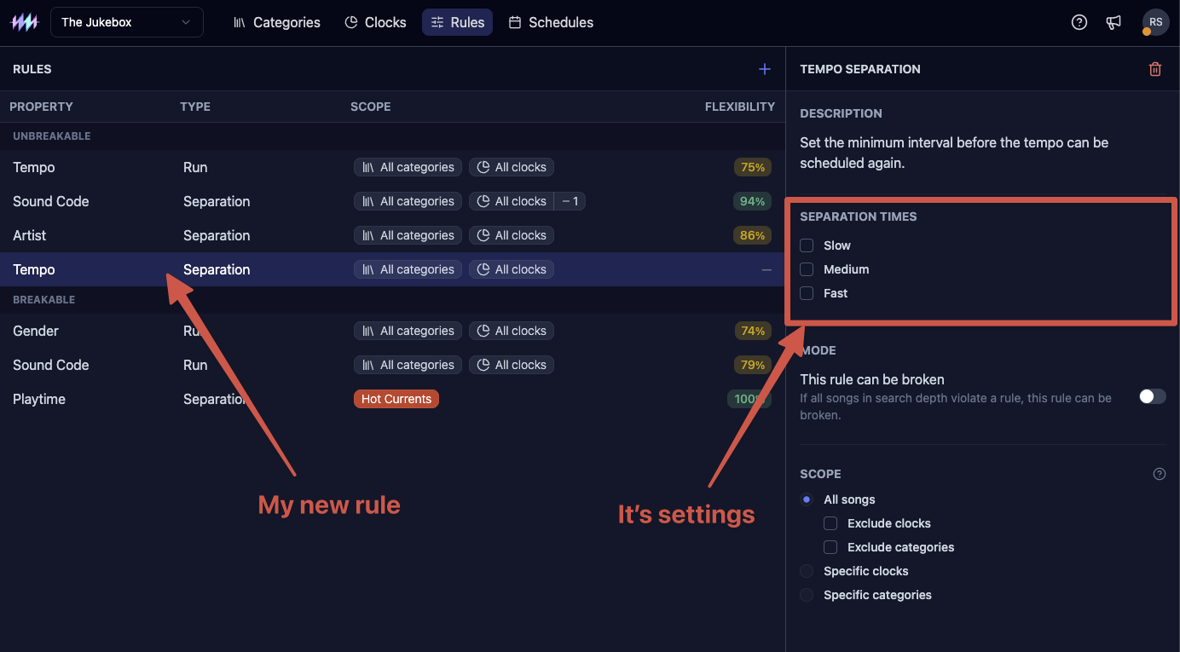Click the 75% flexibility badge

point(753,167)
